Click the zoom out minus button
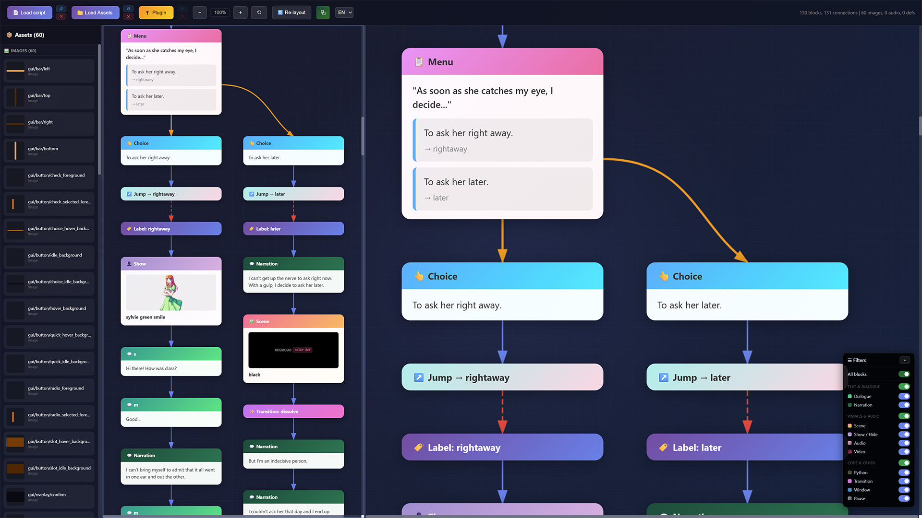Screen dimensions: 922x518 [199, 12]
